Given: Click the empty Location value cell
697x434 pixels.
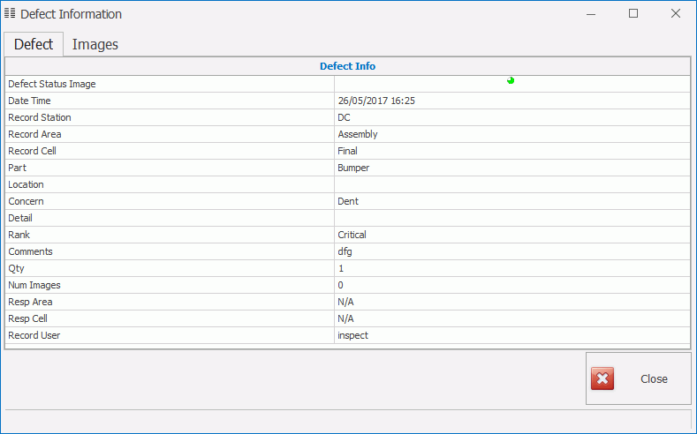Looking at the screenshot, I should [x=511, y=184].
